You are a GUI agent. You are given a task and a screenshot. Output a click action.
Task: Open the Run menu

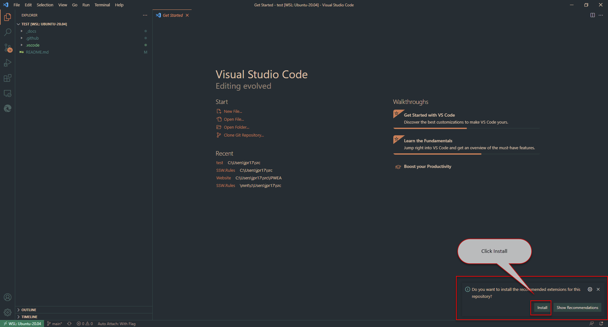pos(86,5)
